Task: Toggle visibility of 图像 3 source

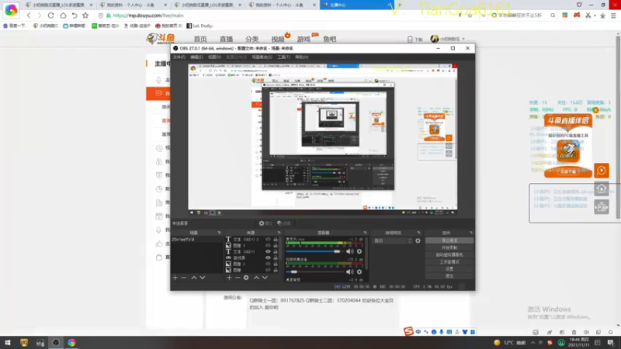Action: (x=268, y=245)
